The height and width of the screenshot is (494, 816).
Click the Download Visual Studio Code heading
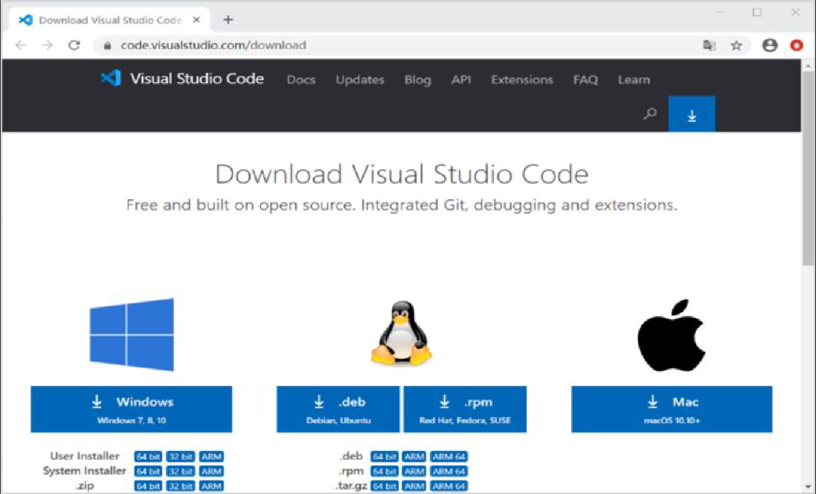[x=402, y=174]
